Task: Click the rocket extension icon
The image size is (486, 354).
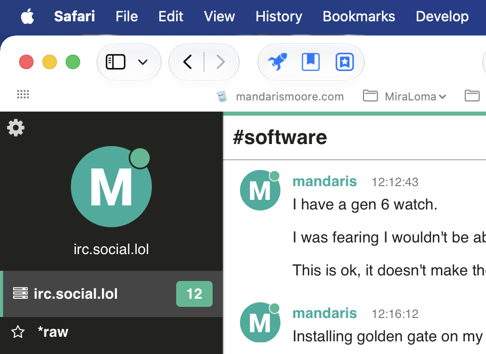Action: (x=277, y=62)
